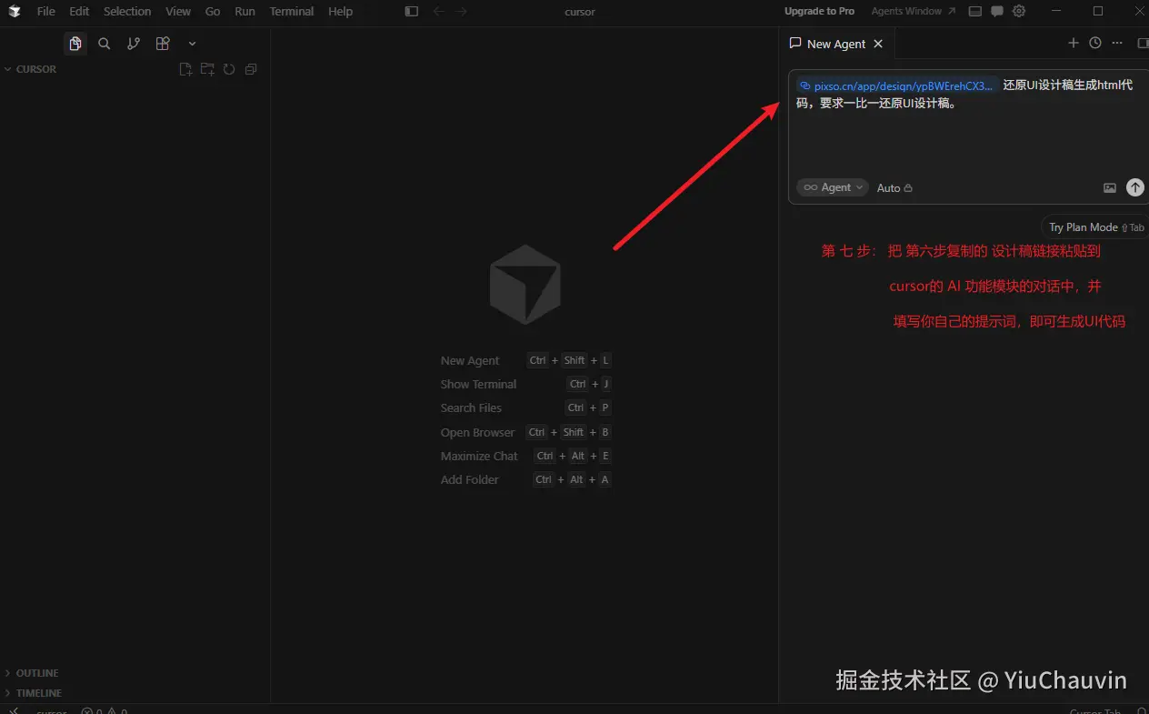Open the Extensions view icon
The width and height of the screenshot is (1149, 714).
(x=163, y=44)
